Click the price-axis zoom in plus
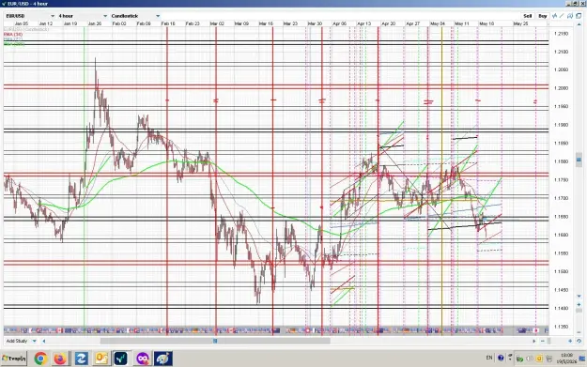 (x=579, y=304)
